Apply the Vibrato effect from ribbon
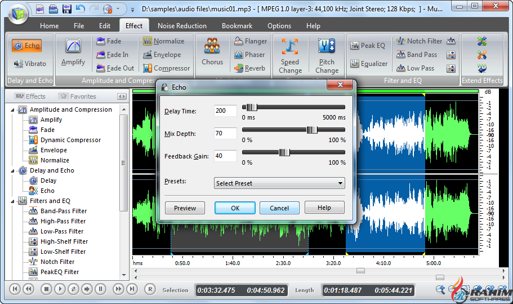513x304 pixels. 30,64
